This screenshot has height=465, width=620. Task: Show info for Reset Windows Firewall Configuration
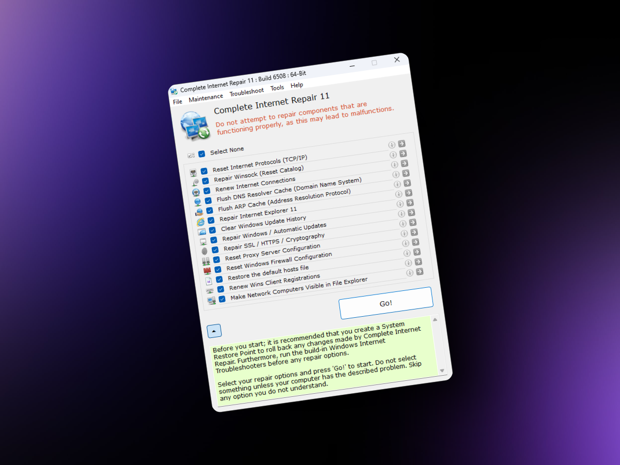pyautogui.click(x=406, y=243)
